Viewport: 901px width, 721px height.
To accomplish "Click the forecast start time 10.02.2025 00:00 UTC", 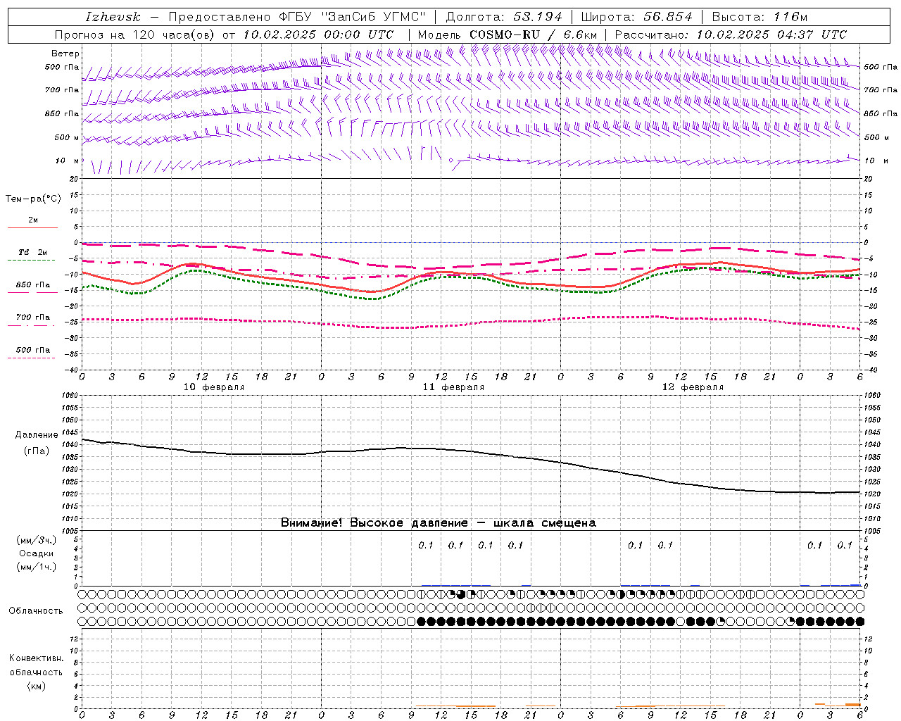I will [318, 35].
